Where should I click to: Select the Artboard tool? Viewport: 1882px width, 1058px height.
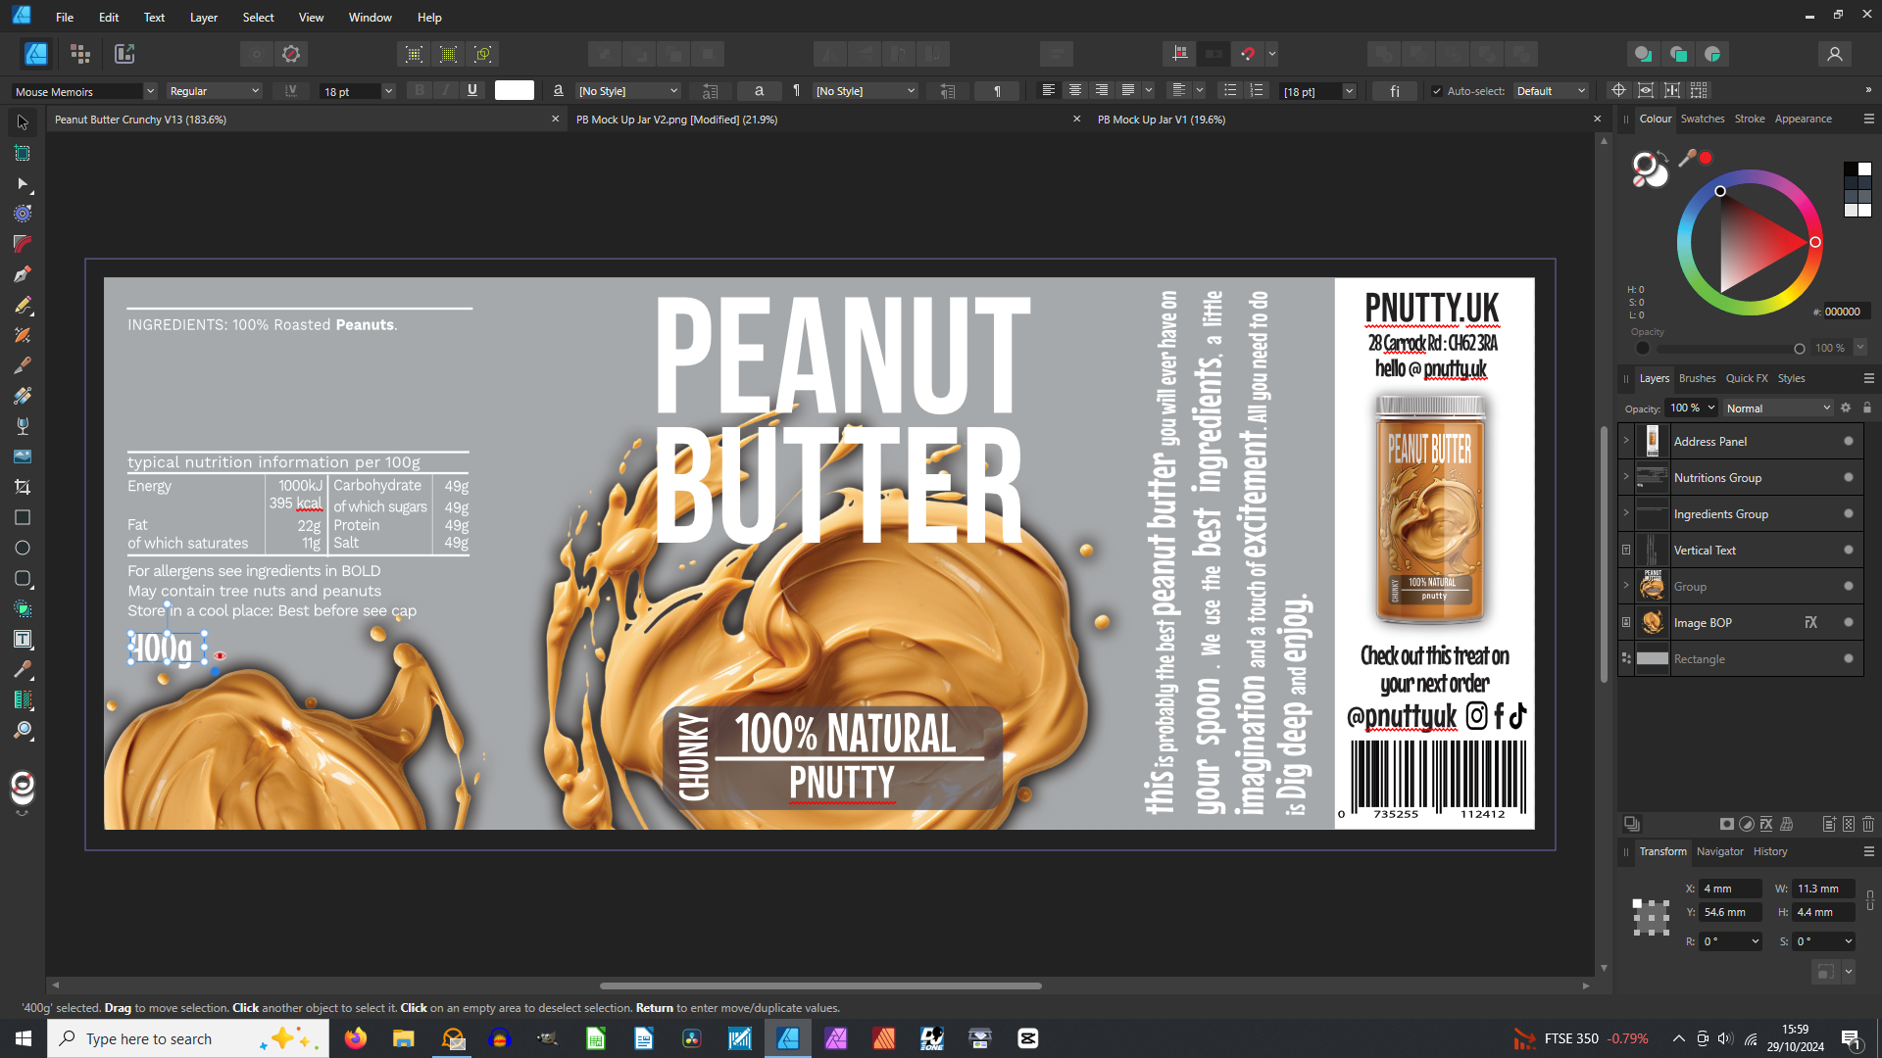tap(23, 153)
